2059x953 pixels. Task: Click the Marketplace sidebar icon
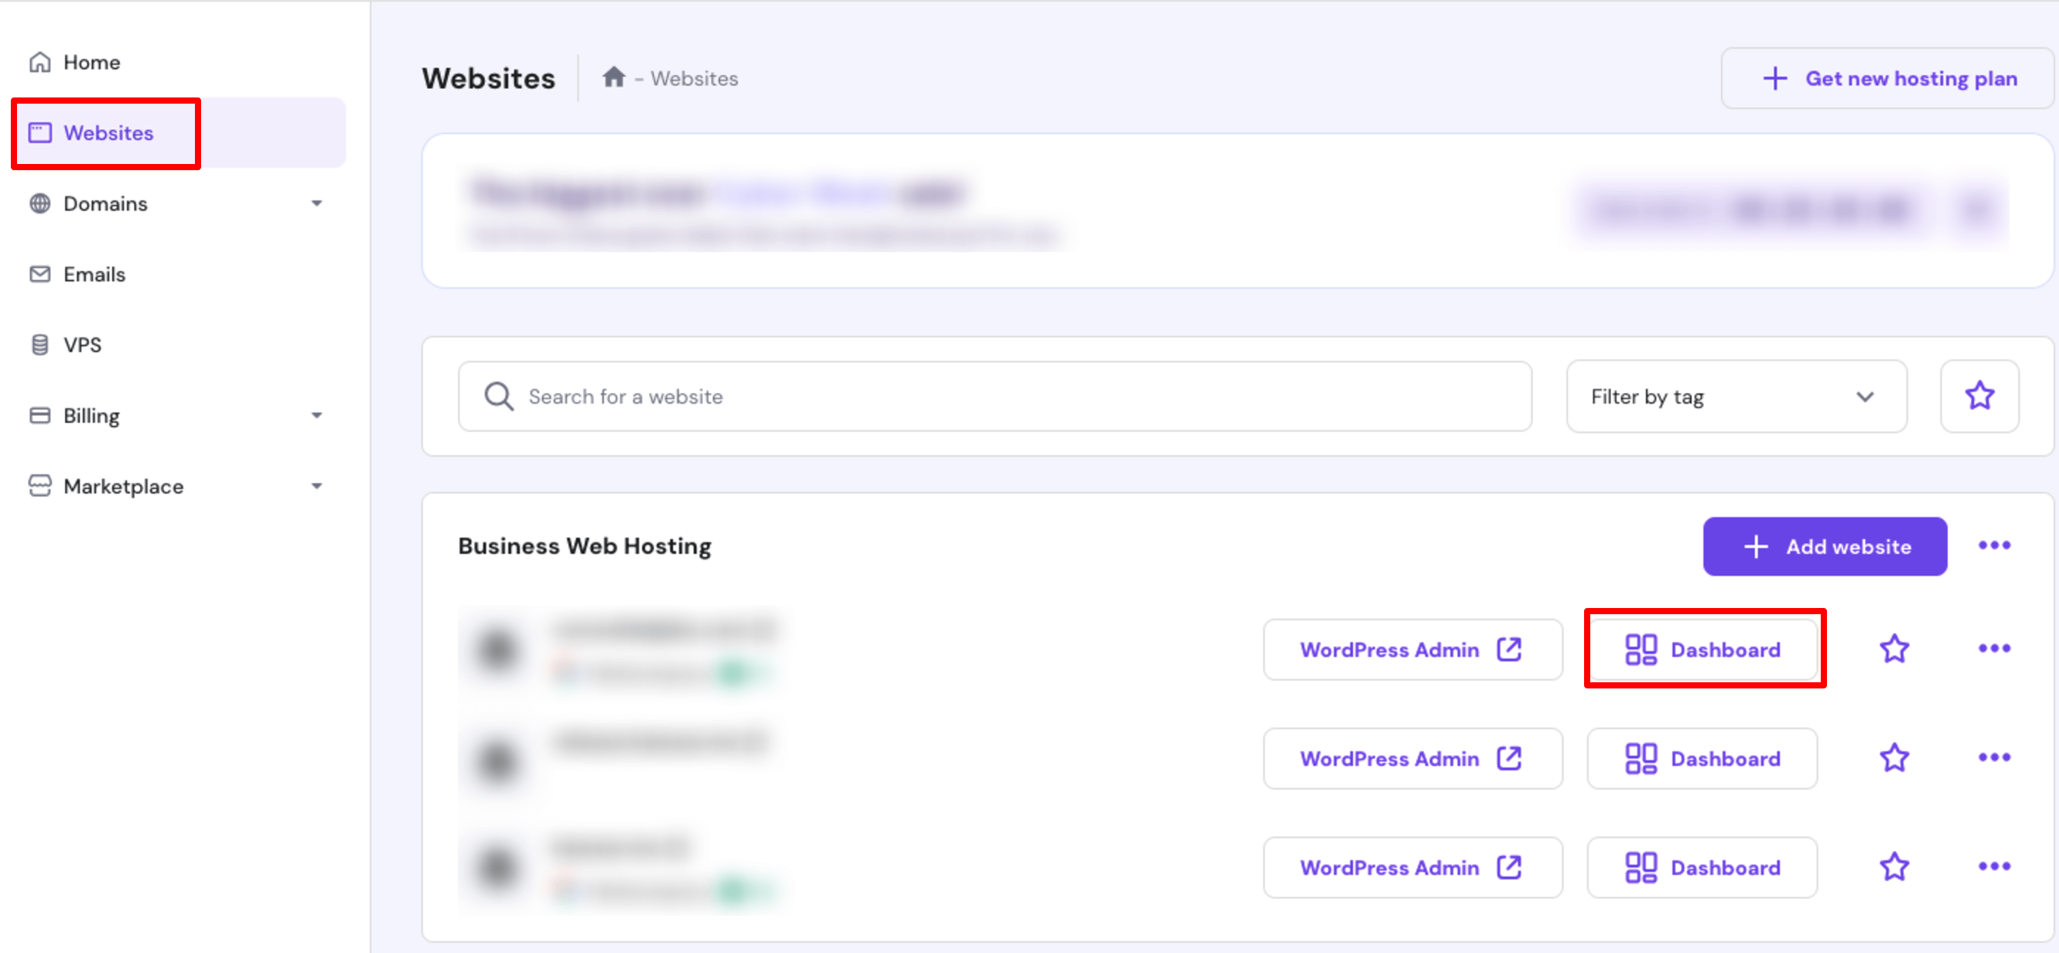point(39,486)
